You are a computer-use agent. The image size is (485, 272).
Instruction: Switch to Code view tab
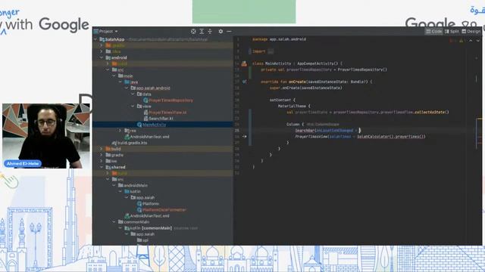[433, 31]
